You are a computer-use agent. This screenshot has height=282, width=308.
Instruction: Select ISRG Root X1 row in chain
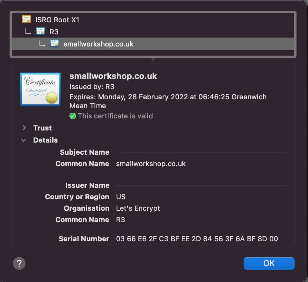point(153,20)
